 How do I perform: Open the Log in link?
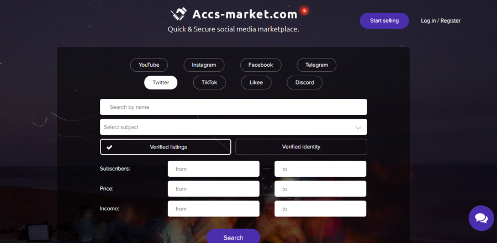click(429, 20)
